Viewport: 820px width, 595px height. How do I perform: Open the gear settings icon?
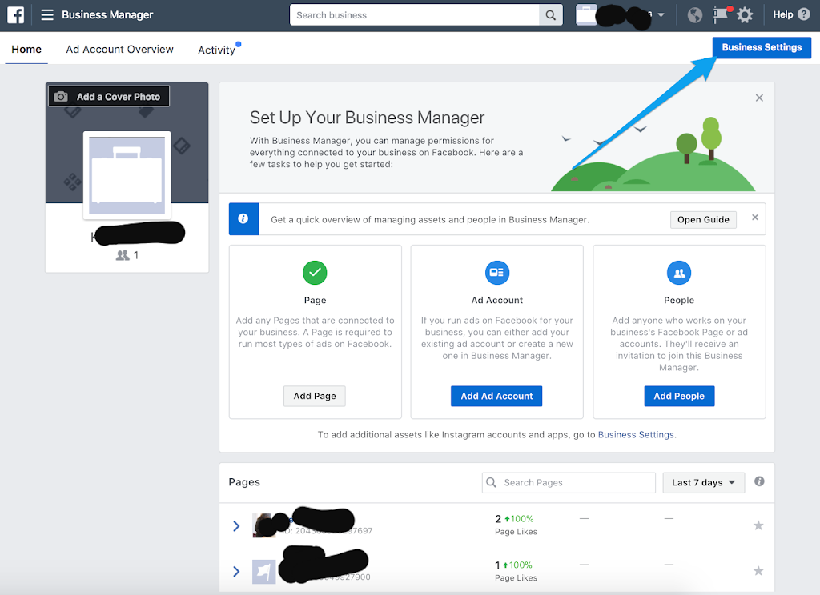(745, 14)
